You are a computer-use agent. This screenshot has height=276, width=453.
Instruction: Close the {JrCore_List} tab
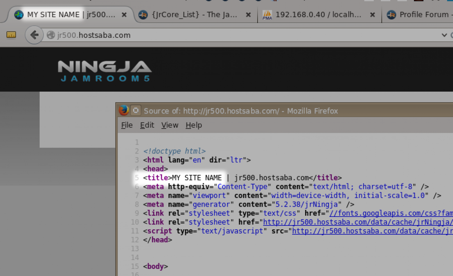[248, 15]
